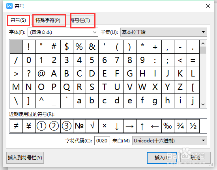Click the 插入到符号栏(Y) button

point(25,158)
